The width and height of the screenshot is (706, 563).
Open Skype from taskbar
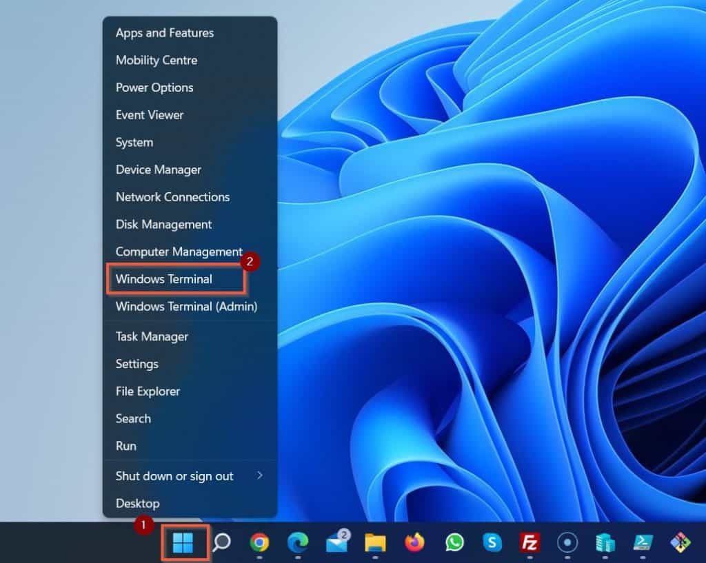pyautogui.click(x=492, y=542)
